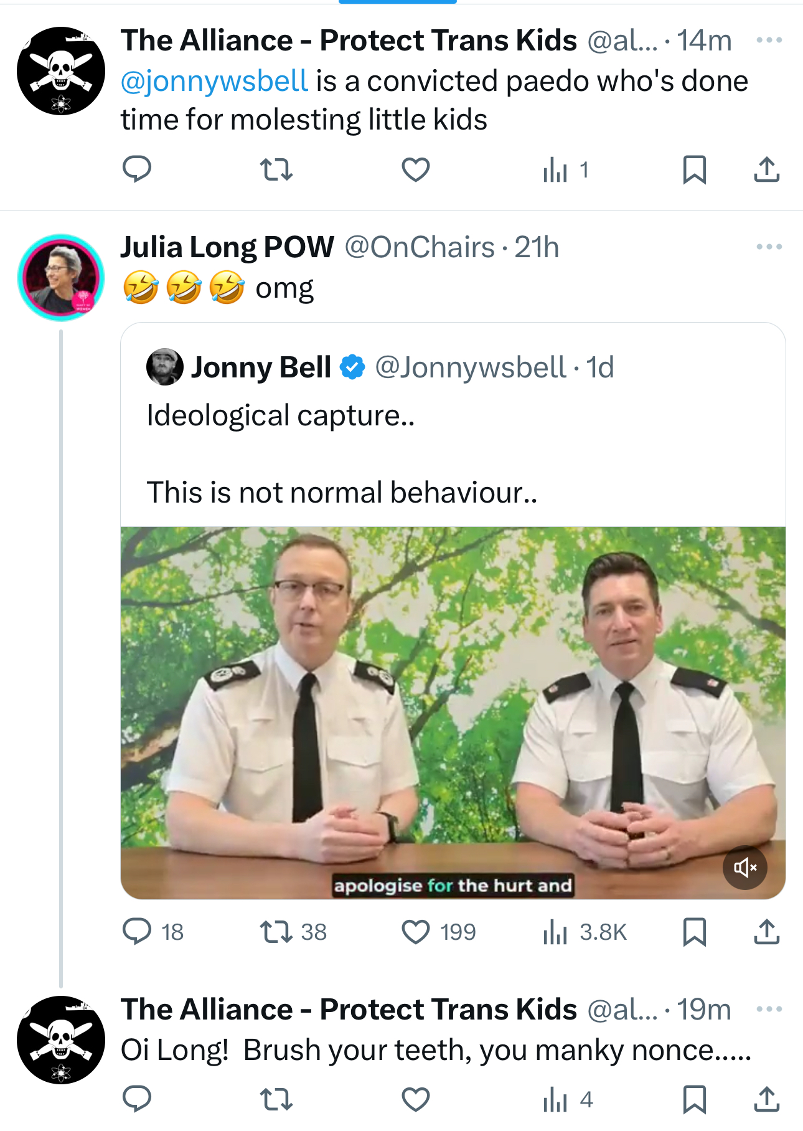Viewport: 803px width, 1131px height.
Task: Open more options for top Alliance tweet
Action: (769, 40)
